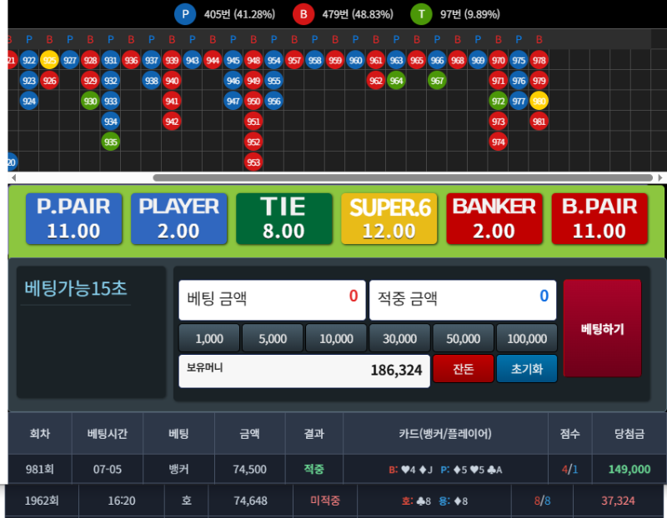Click the blue round 934 marker
The image size is (667, 518).
coord(111,122)
